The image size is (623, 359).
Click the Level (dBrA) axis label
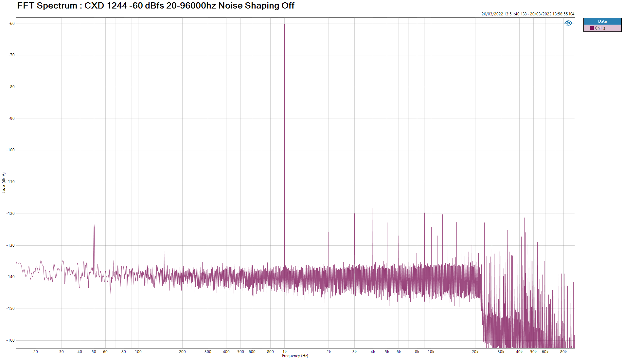(x=4, y=183)
